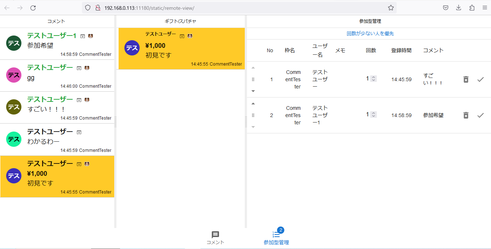This screenshot has width=491, height=249.
Task: Bookmark this page with the star icon
Action: click(391, 8)
